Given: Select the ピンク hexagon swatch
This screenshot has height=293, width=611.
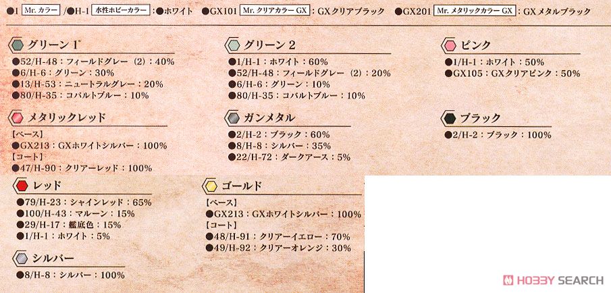Looking at the screenshot, I should 450,46.
